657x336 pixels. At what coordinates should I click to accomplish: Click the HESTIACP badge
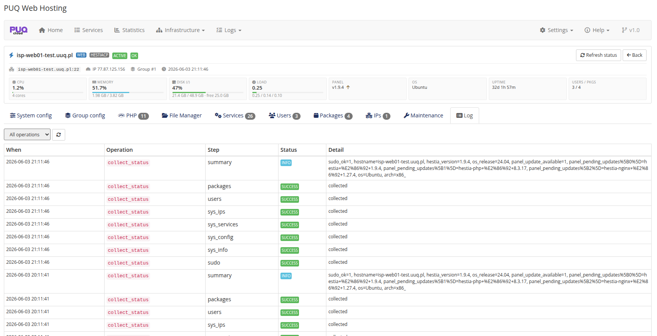pyautogui.click(x=99, y=55)
